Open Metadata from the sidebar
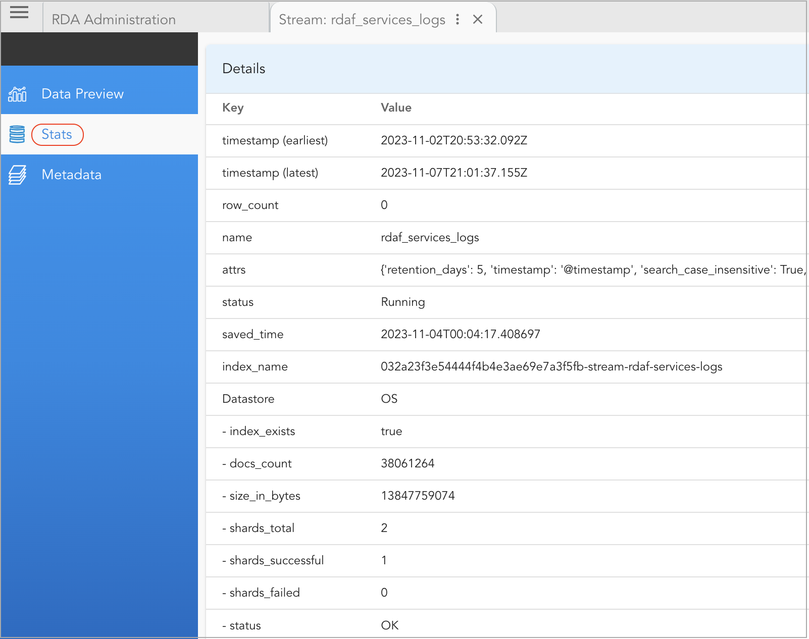809x639 pixels. (71, 174)
